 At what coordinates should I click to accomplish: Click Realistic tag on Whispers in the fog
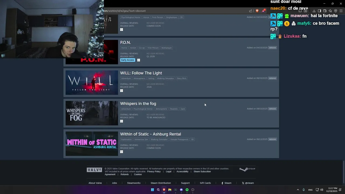coord(174,109)
